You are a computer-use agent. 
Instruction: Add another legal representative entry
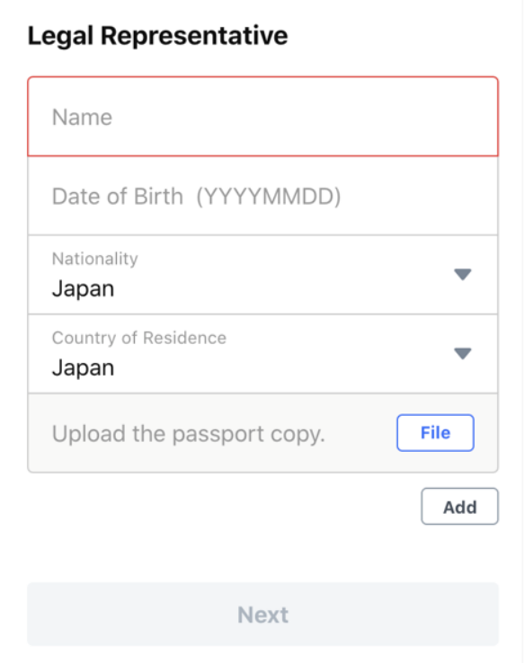pyautogui.click(x=459, y=507)
